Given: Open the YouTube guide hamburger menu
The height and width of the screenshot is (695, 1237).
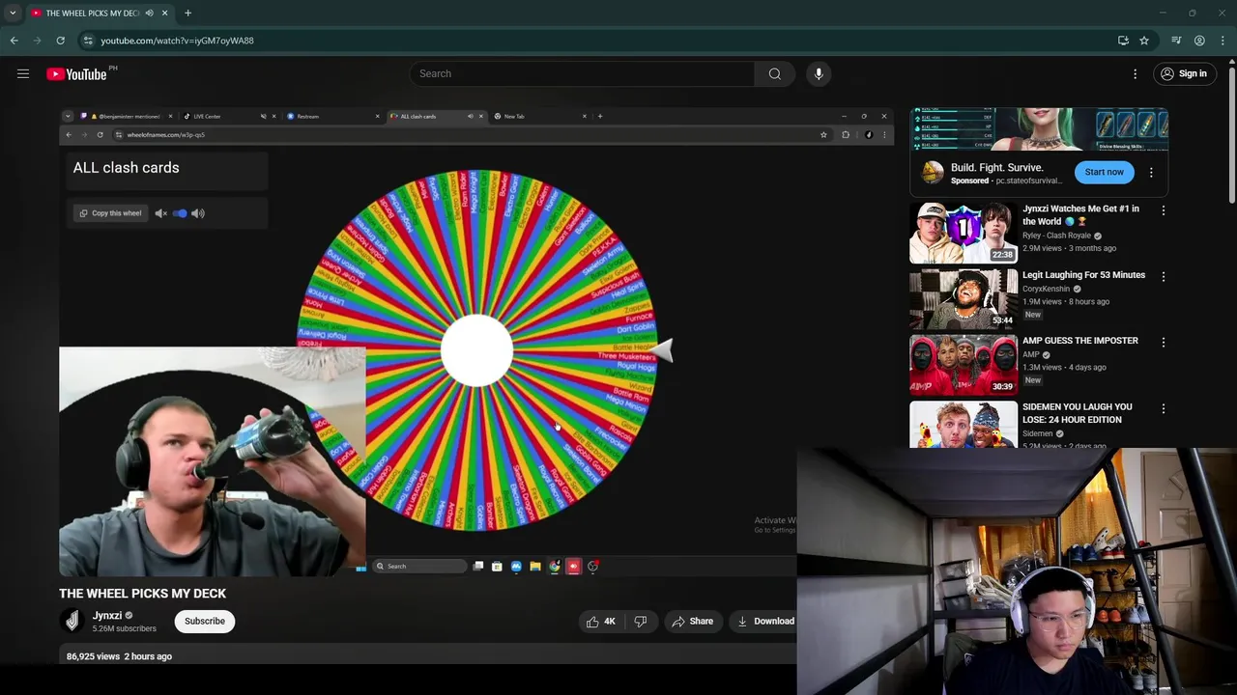Looking at the screenshot, I should point(23,73).
